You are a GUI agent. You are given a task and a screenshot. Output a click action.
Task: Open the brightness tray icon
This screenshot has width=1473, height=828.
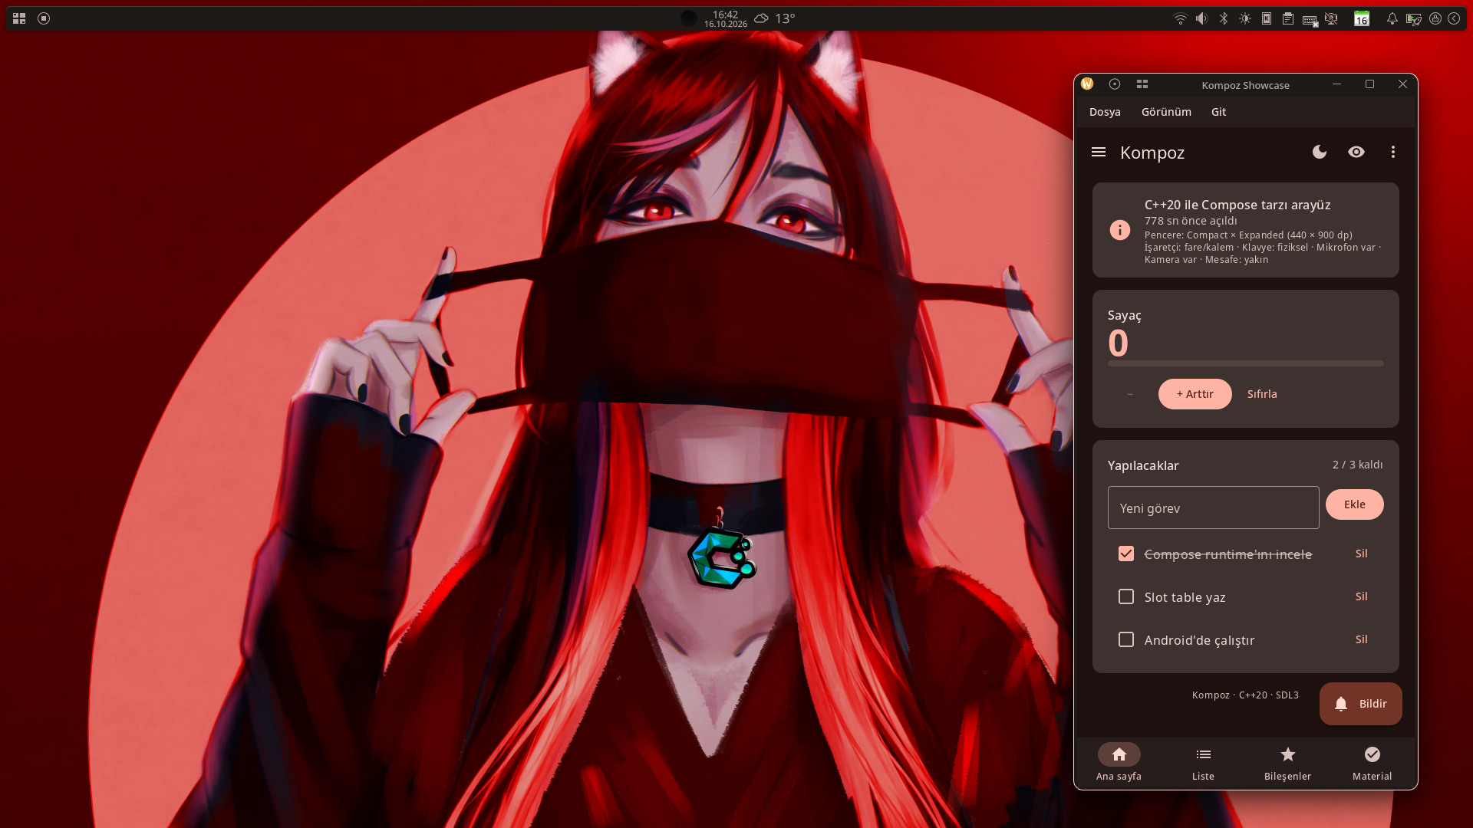coord(1245,18)
